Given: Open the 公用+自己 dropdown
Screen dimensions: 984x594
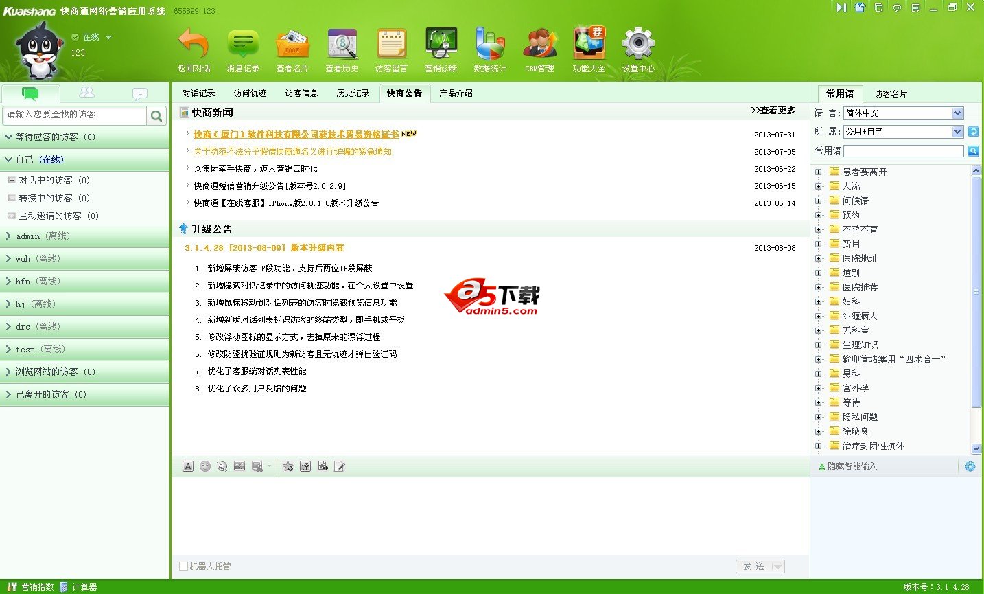Looking at the screenshot, I should coord(903,131).
